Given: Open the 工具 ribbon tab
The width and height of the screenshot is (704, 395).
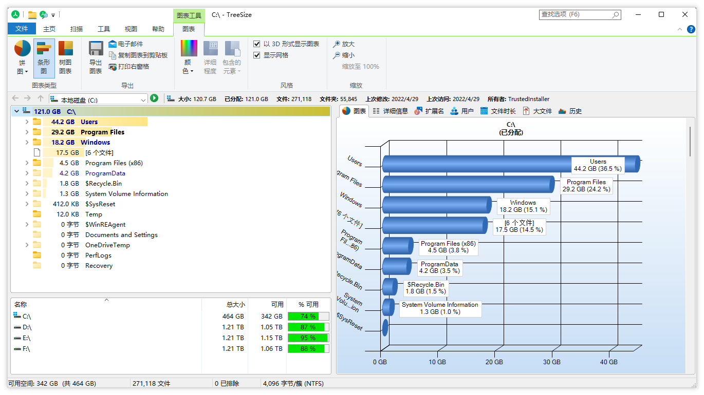Looking at the screenshot, I should pos(104,29).
